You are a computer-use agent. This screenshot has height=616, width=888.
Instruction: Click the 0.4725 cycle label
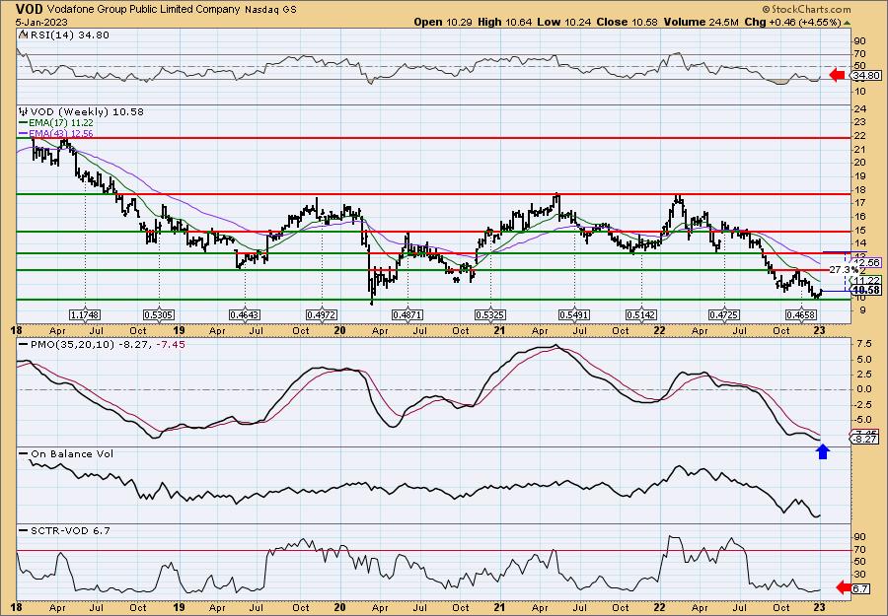724,314
